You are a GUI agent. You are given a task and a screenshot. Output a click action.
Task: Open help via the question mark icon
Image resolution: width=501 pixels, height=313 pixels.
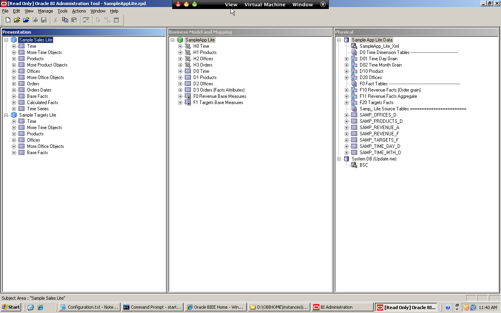coord(447,307)
